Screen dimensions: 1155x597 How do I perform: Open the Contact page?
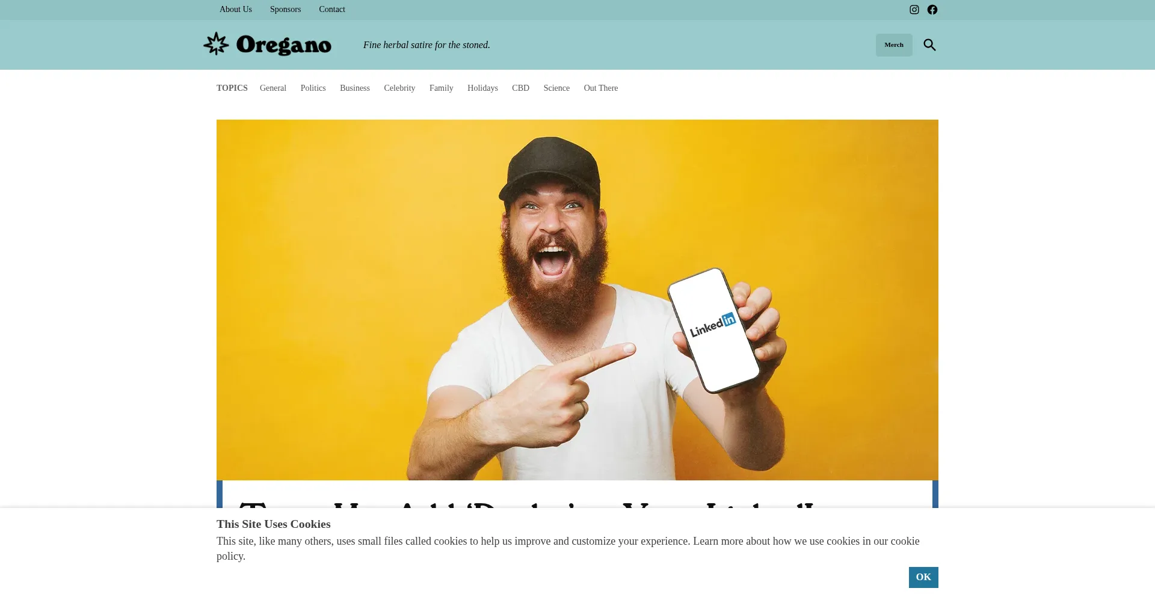[x=332, y=10]
